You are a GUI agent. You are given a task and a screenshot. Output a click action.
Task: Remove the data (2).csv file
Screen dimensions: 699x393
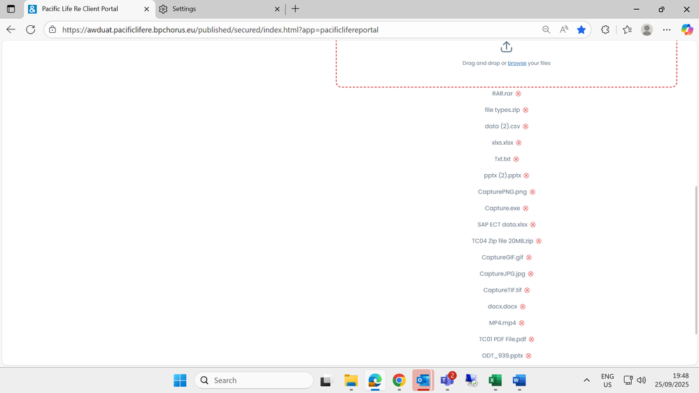[525, 127]
